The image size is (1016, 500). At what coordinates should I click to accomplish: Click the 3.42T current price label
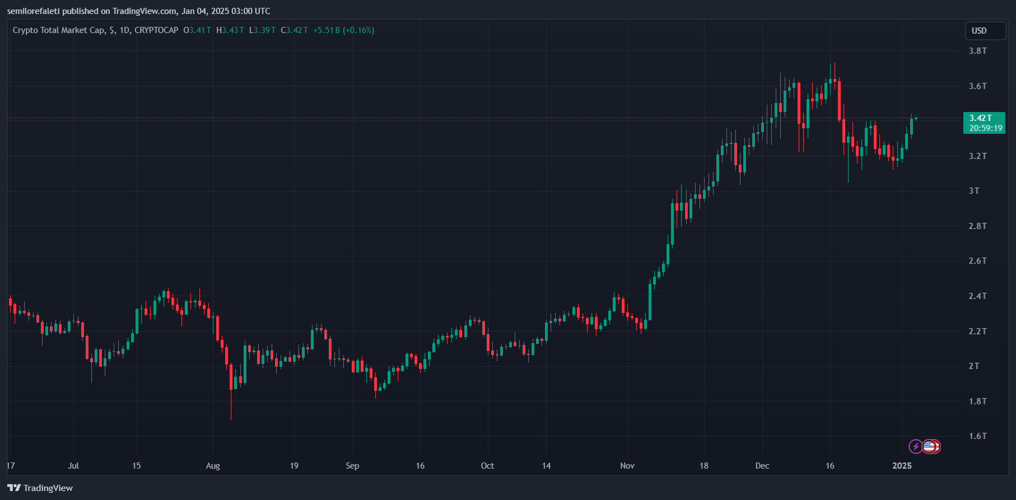tap(981, 118)
